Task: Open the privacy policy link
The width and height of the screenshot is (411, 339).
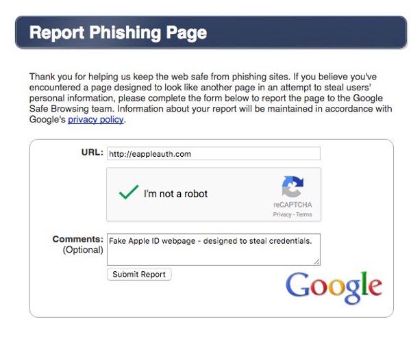Action: (x=96, y=119)
